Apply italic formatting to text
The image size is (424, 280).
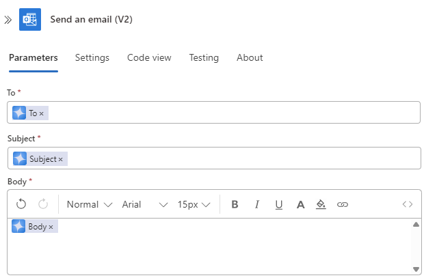click(257, 204)
